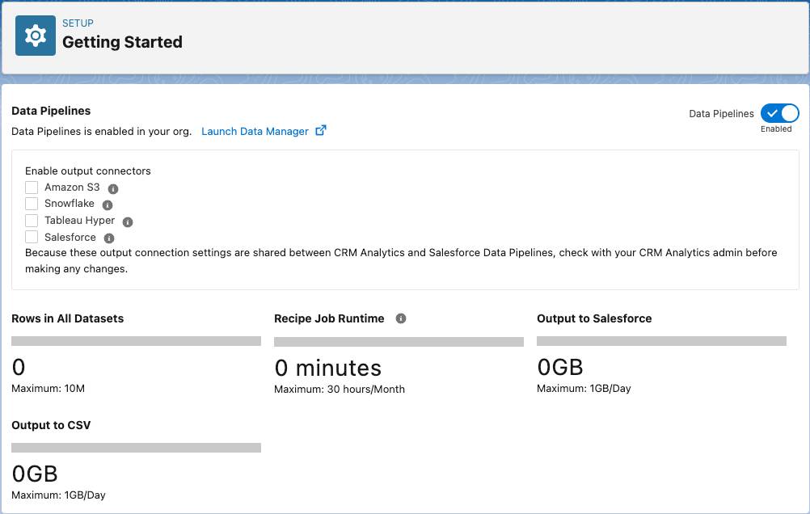The height and width of the screenshot is (514, 810).
Task: Click 'Data Pipelines is enabled in your org.' text
Action: (101, 131)
